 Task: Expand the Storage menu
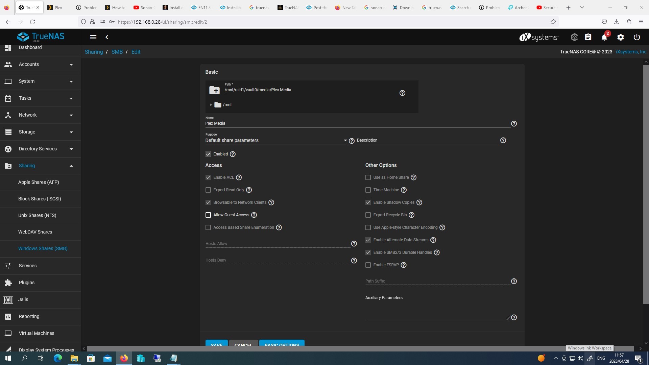tap(41, 132)
